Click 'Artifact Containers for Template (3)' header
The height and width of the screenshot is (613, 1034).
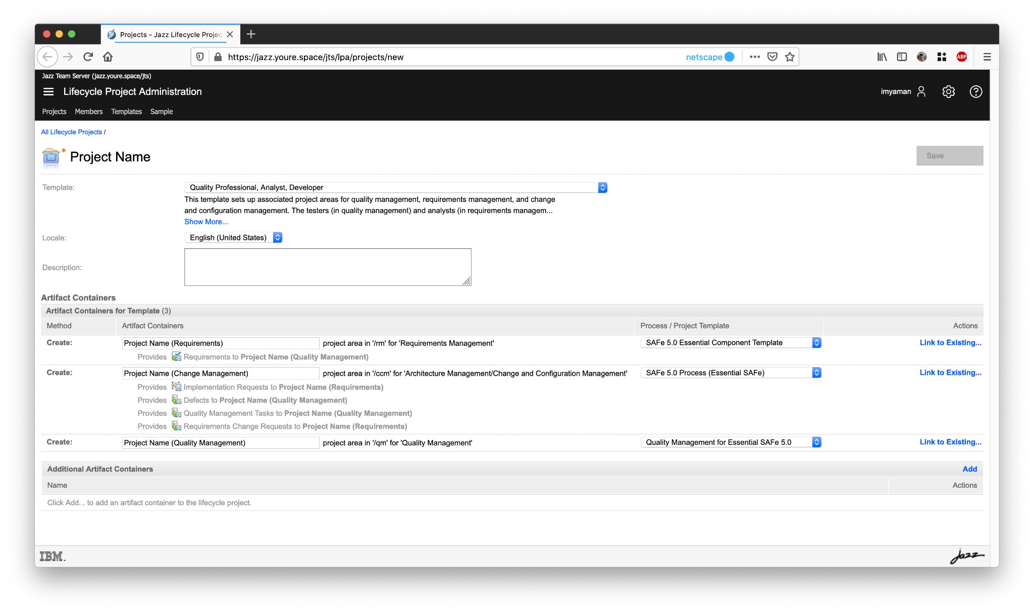(x=109, y=311)
